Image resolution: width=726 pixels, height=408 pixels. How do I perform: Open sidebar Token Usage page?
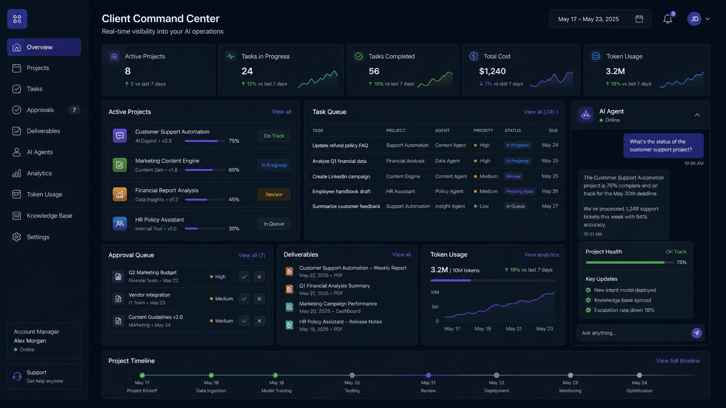click(x=44, y=194)
